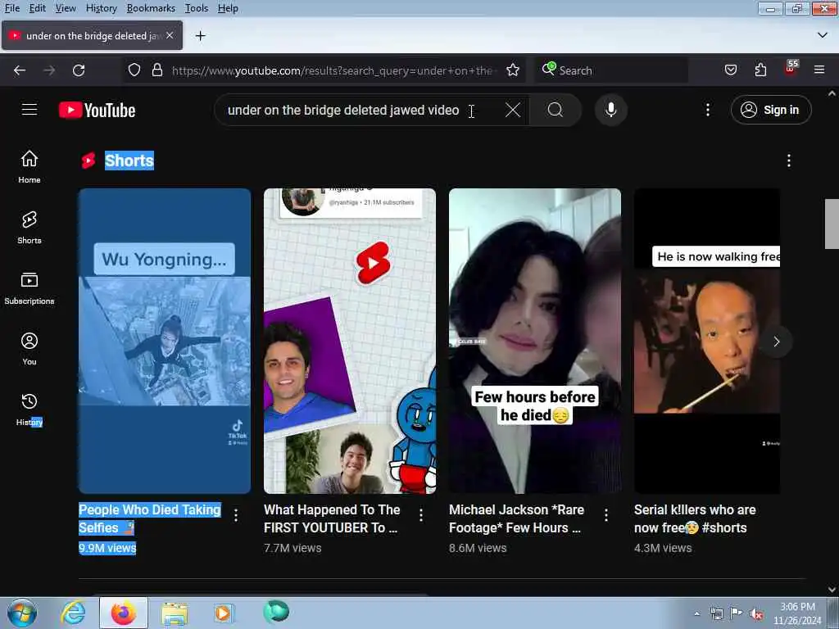Click 4.3M views text

(663, 548)
